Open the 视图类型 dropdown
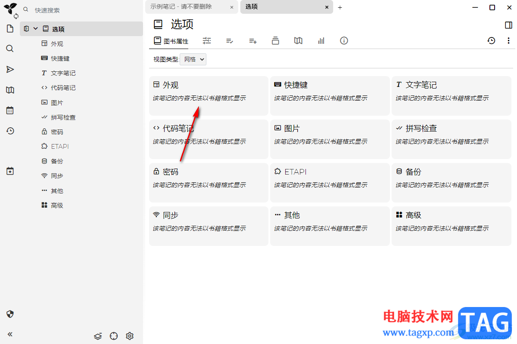This screenshot has width=517, height=344. pos(193,59)
